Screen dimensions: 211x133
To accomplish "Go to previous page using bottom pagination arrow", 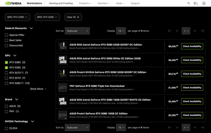I will 177,127.
